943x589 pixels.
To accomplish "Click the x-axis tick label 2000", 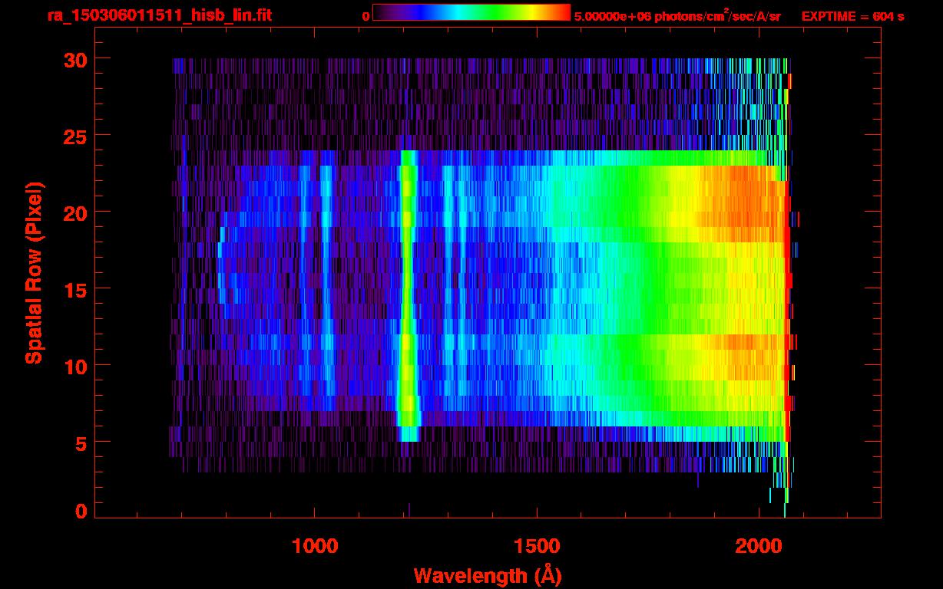I will (759, 545).
